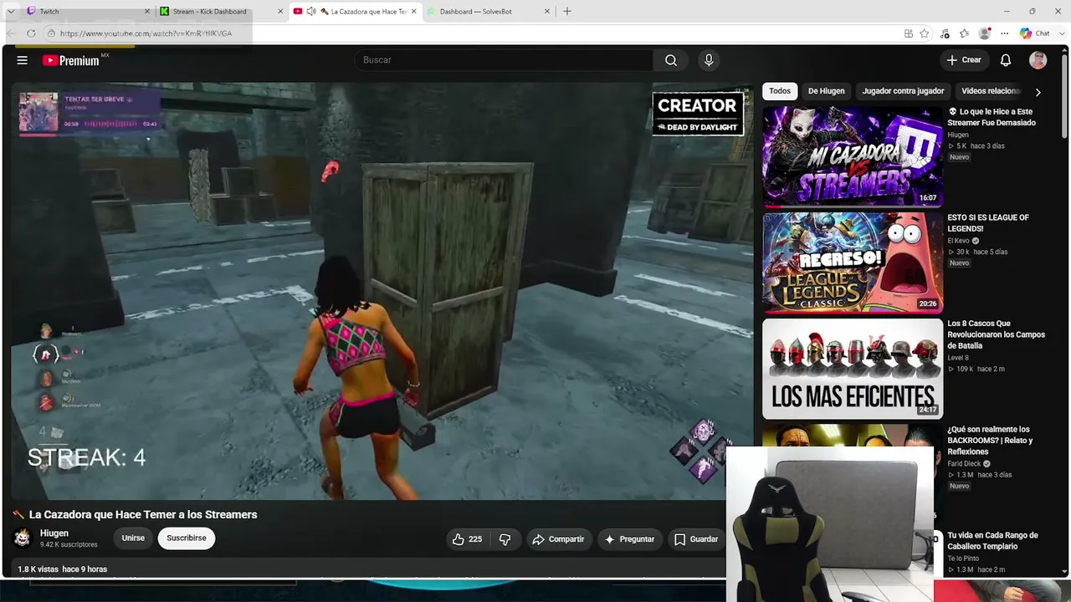The height and width of the screenshot is (602, 1071).
Task: Mute the tab using the speaker icon
Action: 311,12
